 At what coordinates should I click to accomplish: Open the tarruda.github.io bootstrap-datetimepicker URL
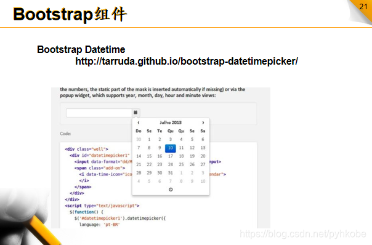pos(187,61)
